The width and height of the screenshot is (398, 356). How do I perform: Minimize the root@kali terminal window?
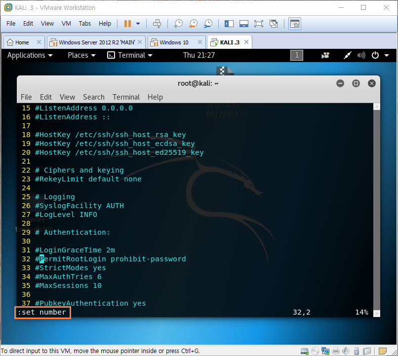point(340,83)
